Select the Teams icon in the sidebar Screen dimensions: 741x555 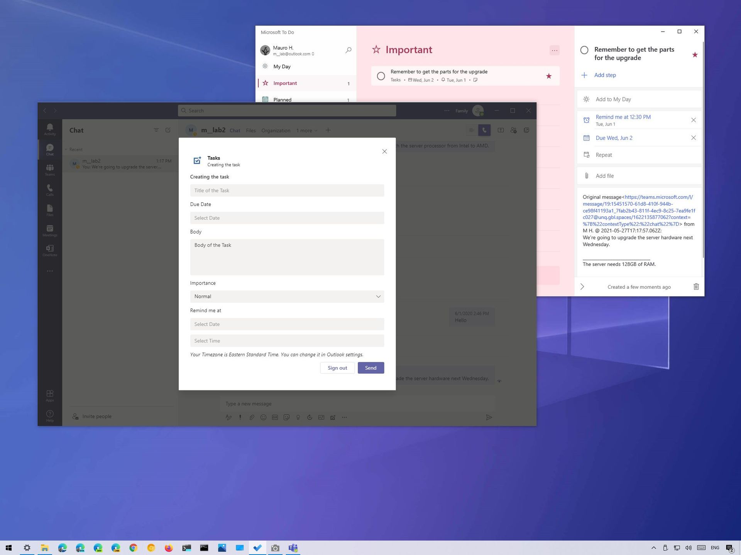click(50, 170)
